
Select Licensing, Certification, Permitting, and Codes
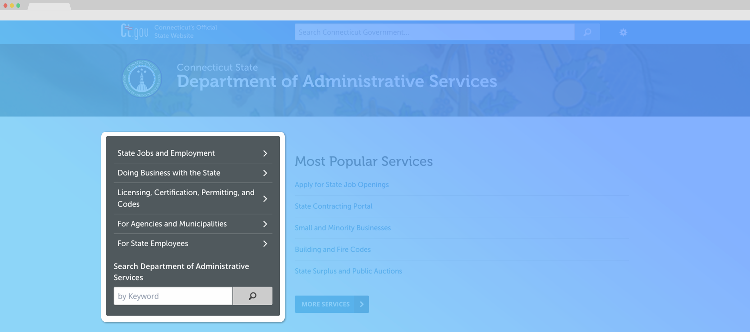186,198
